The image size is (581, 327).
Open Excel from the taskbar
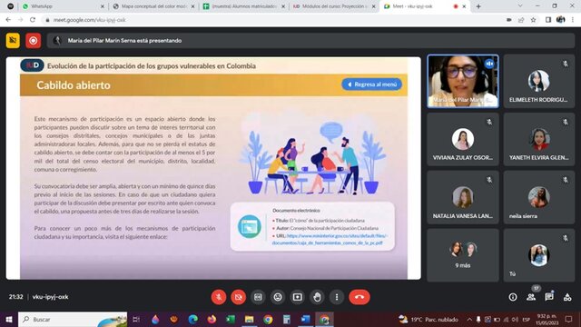(231, 319)
